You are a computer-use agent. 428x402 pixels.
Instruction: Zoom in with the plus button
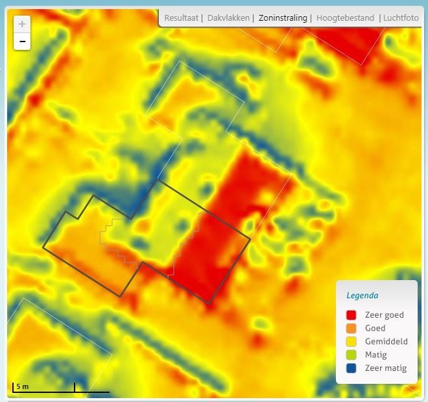click(x=22, y=24)
